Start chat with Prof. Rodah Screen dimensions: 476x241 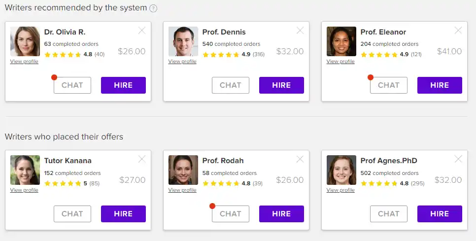[231, 214]
